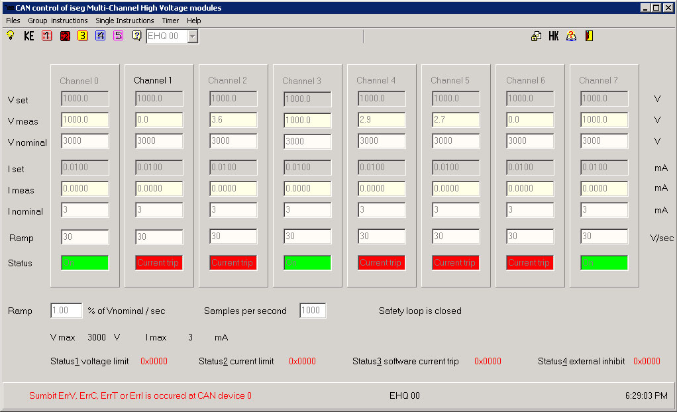Viewport: 677px width, 412px height.
Task: Click the I set field of Channel 6
Action: [x=530, y=168]
